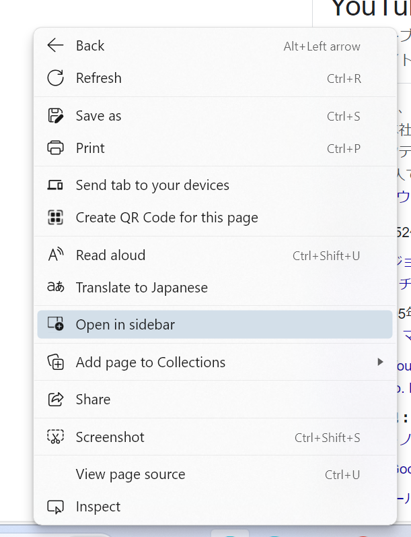Choose View page source from the menu

(130, 474)
